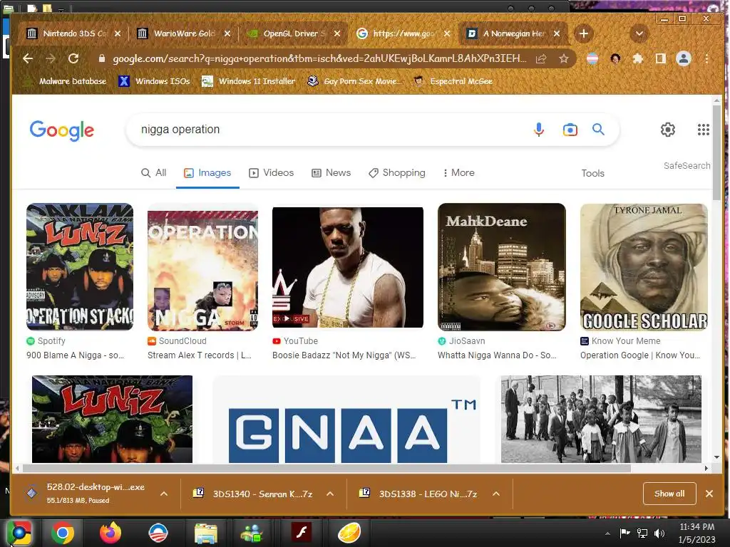This screenshot has height=547, width=730.
Task: Open the Spotify Luniz album thumbnail
Action: (x=80, y=266)
